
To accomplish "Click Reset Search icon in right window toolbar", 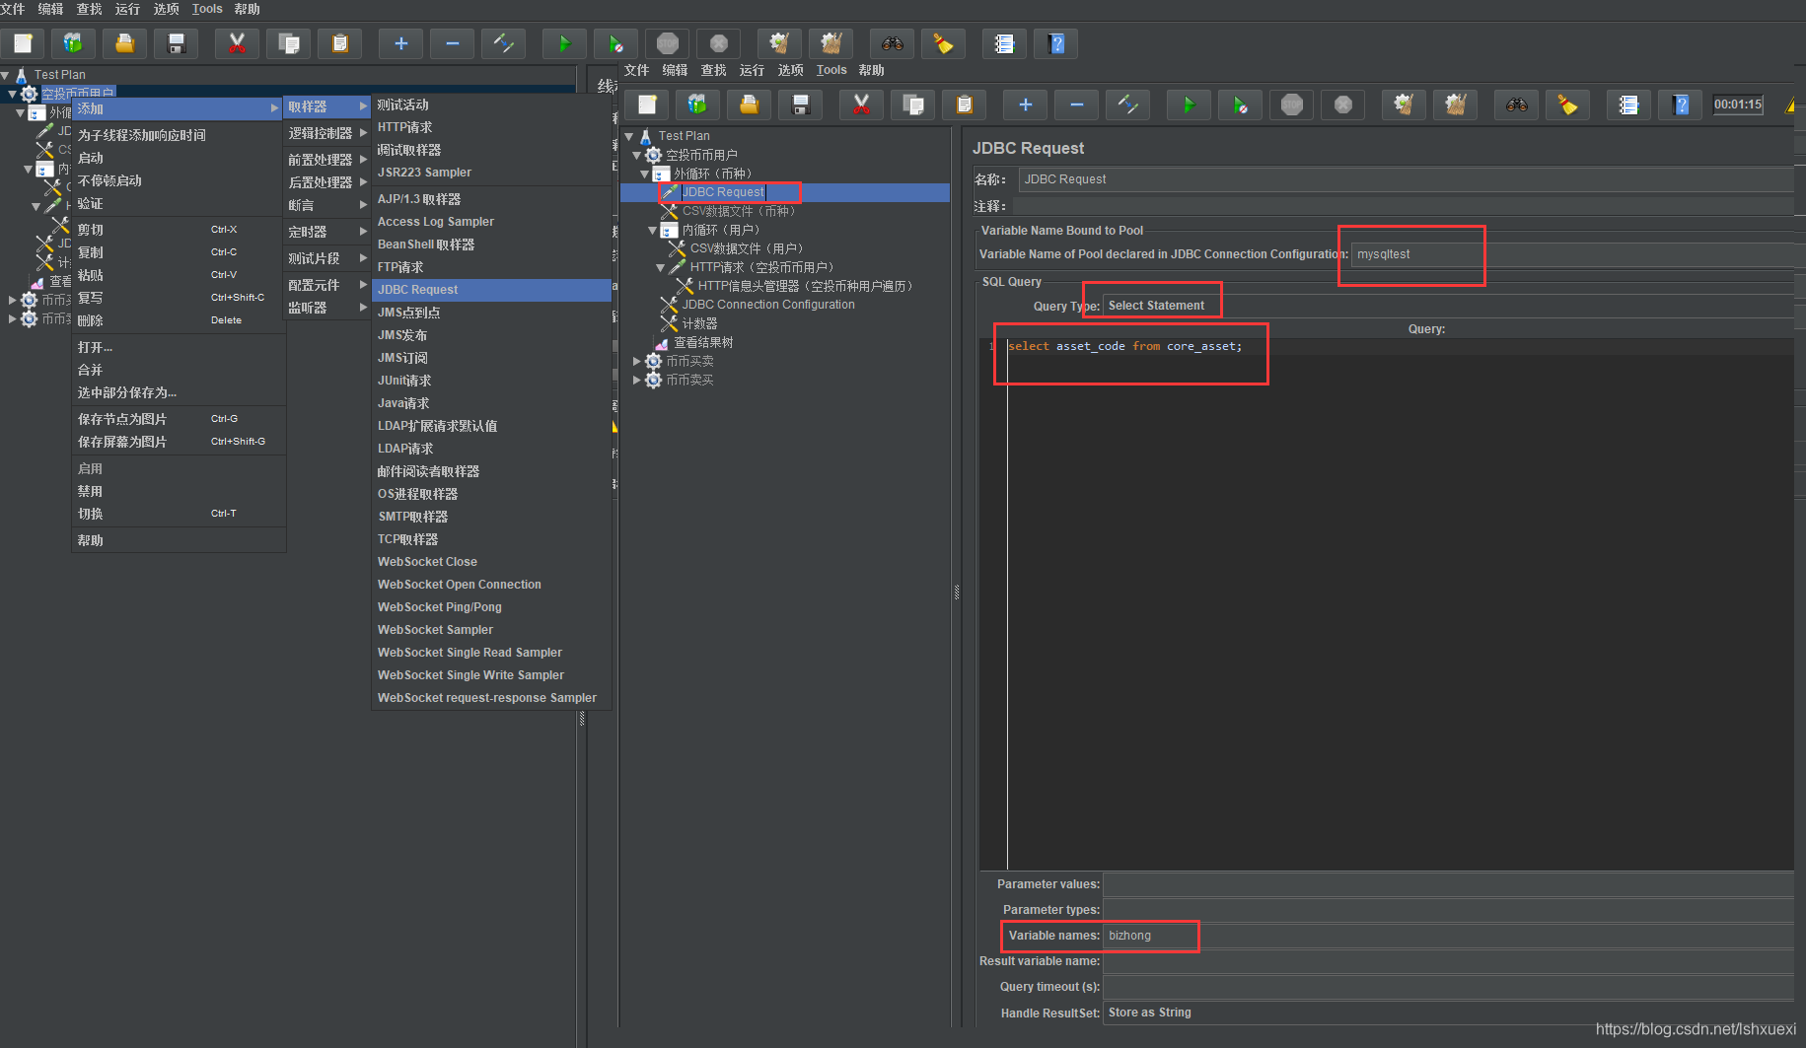I will click(x=1568, y=105).
